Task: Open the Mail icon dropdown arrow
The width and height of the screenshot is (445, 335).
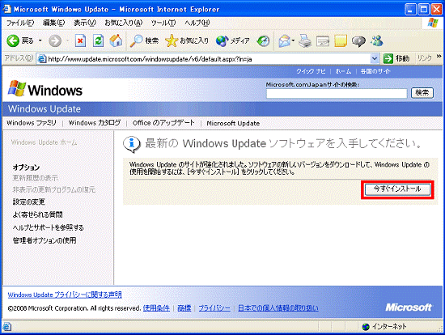Action: (293, 41)
